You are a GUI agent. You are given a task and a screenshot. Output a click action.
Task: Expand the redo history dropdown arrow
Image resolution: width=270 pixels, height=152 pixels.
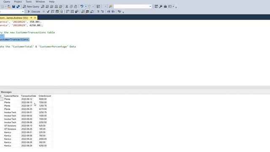(93, 7)
